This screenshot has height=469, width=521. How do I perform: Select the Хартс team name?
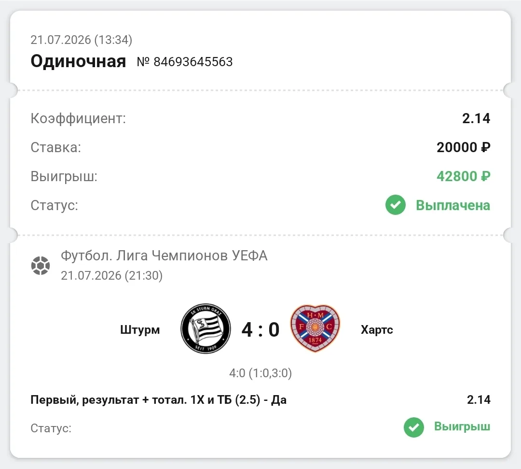pyautogui.click(x=377, y=329)
